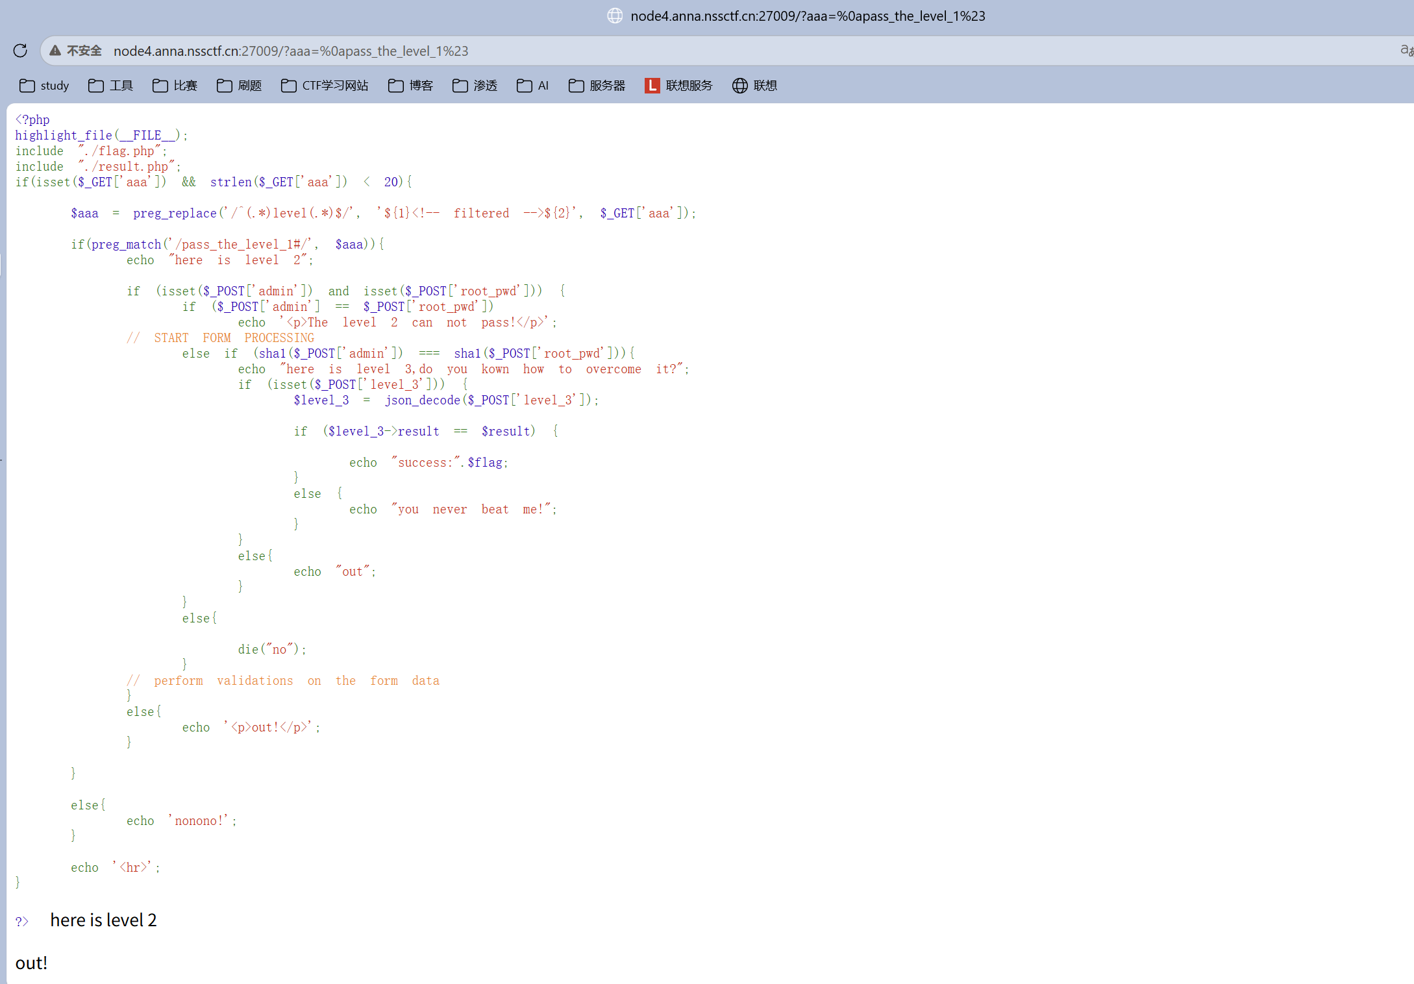Click the './flag.php' include line
This screenshot has width=1414, height=984.
pyautogui.click(x=91, y=151)
